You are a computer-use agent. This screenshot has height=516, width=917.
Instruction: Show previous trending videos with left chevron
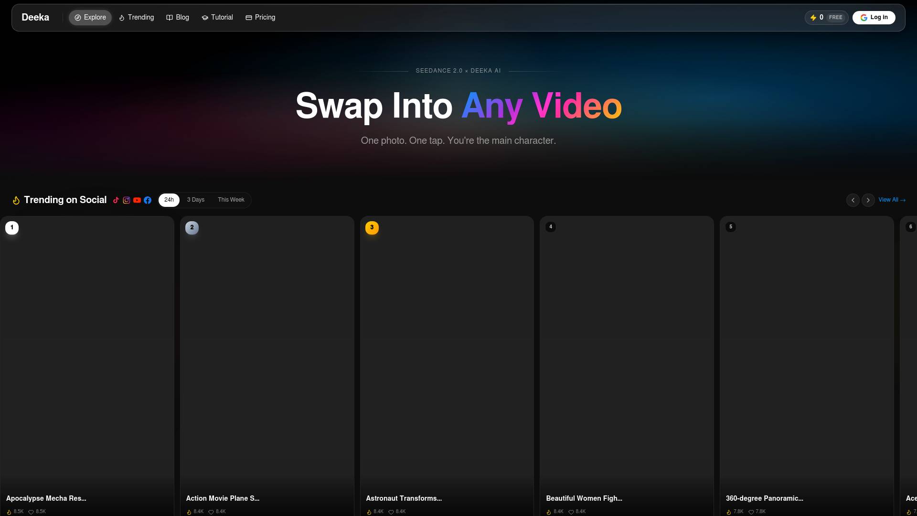(853, 200)
